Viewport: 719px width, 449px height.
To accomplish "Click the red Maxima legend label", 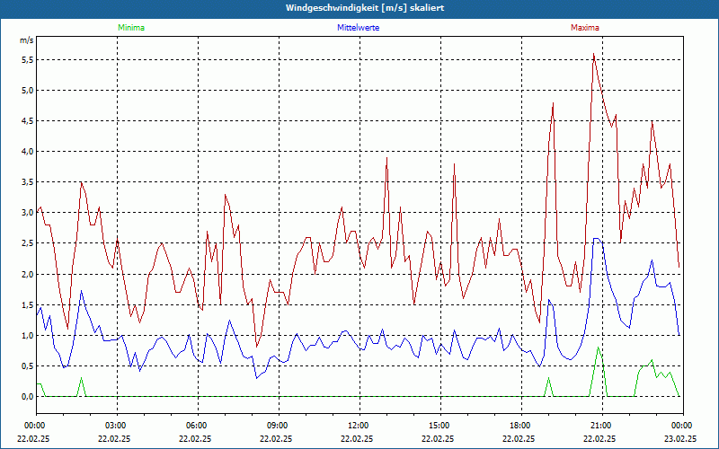I will 585,28.
